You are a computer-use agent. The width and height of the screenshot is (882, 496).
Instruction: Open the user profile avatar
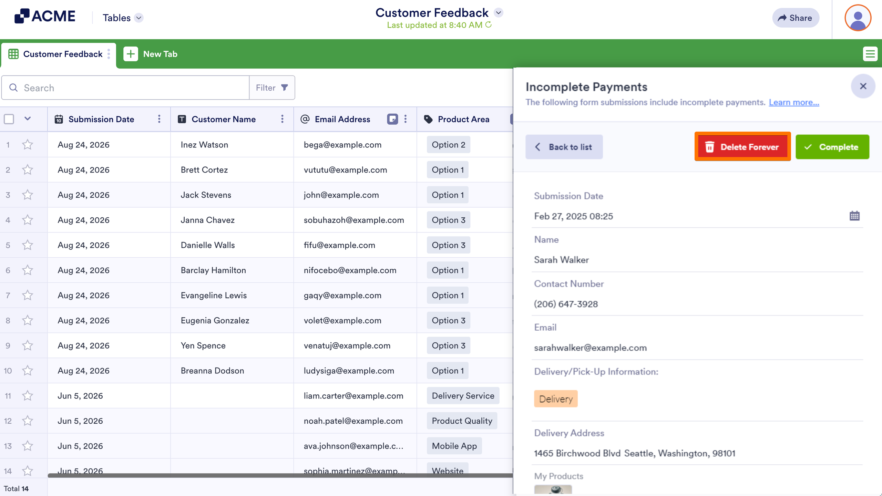858,18
